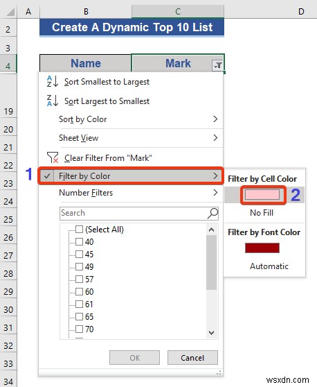Click the clear filter funnel icon
This screenshot has width=317, height=387.
[x=53, y=157]
